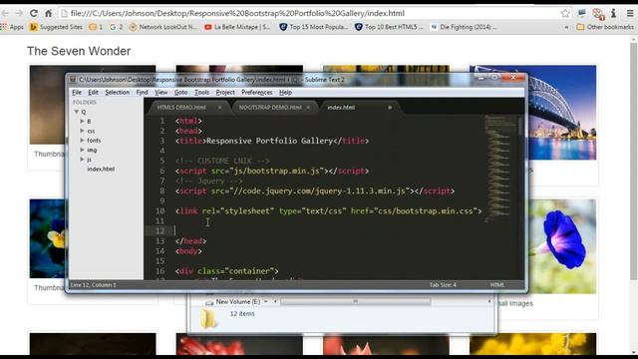Screen dimensions: 638x359
Task: Open the Sydney bridge gallery thumbnail
Action: click(x=561, y=113)
